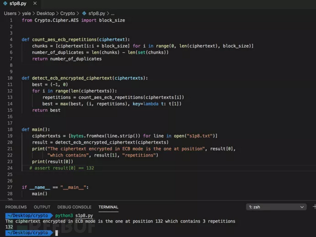This screenshot has height=237, width=316.
Task: Click the commented 'assert result[0] == 132' line
Action: click(64, 168)
